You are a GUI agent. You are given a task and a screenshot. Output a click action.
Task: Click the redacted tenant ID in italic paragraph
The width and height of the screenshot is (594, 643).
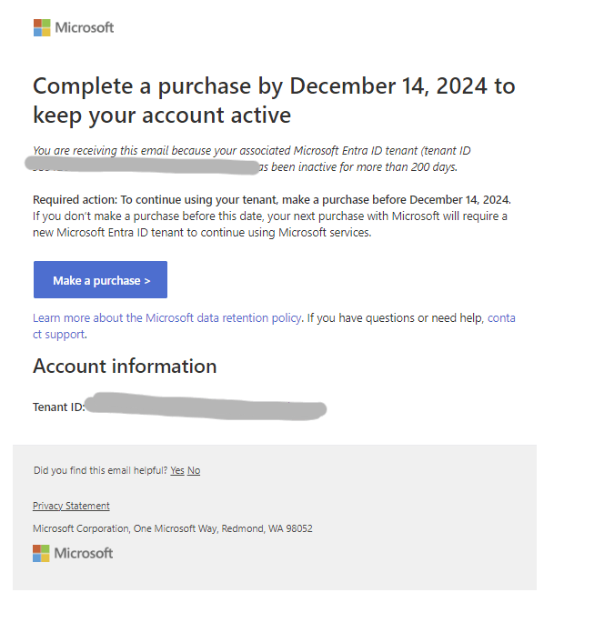point(142,166)
